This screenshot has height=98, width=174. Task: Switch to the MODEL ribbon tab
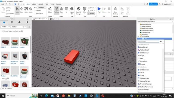34,4
